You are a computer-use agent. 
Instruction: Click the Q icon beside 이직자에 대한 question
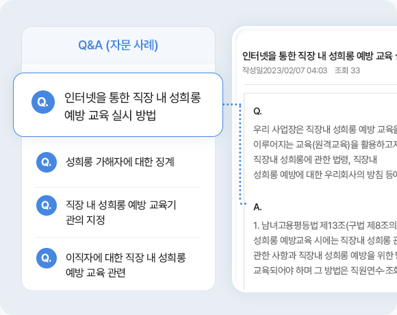(47, 258)
